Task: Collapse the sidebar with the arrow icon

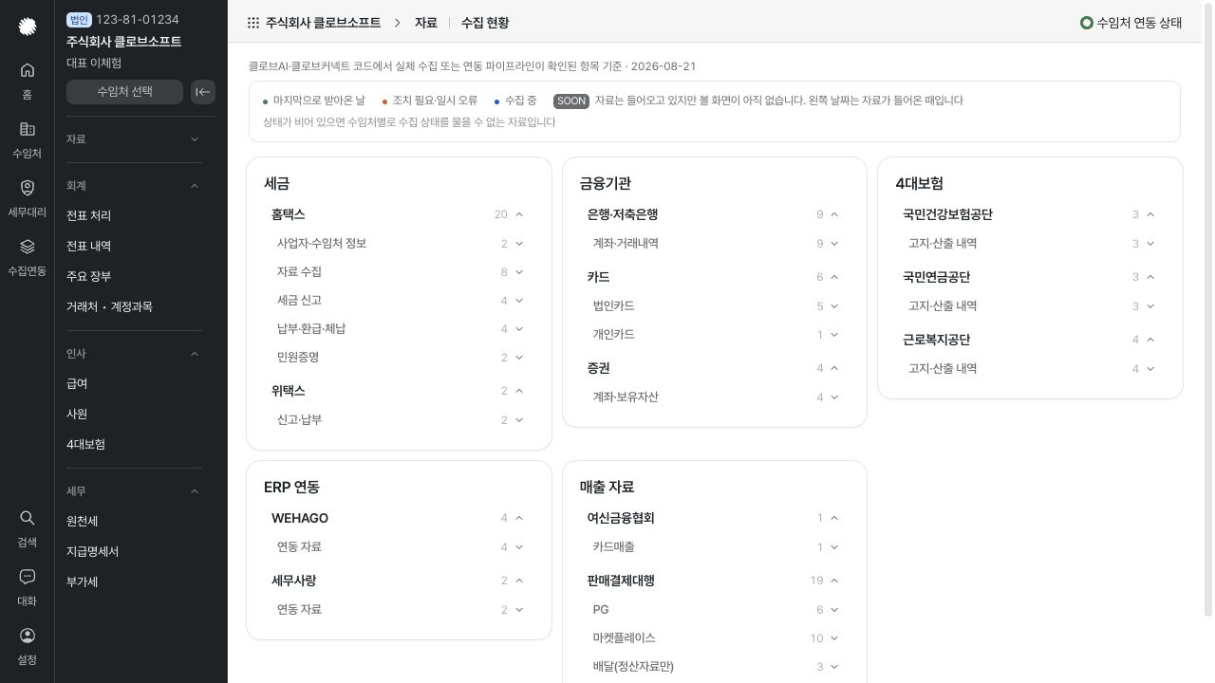Action: 203,92
